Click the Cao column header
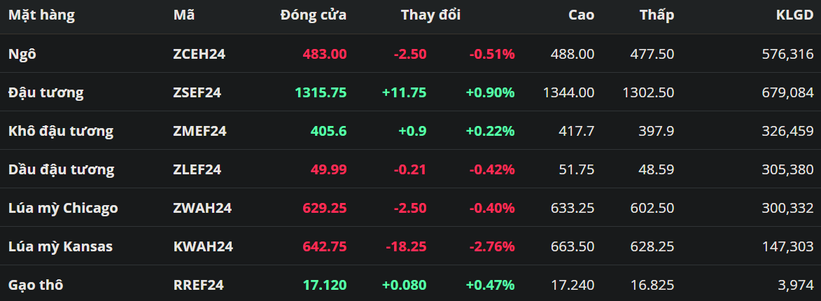Viewport: 821px width, 301px height. 581,15
